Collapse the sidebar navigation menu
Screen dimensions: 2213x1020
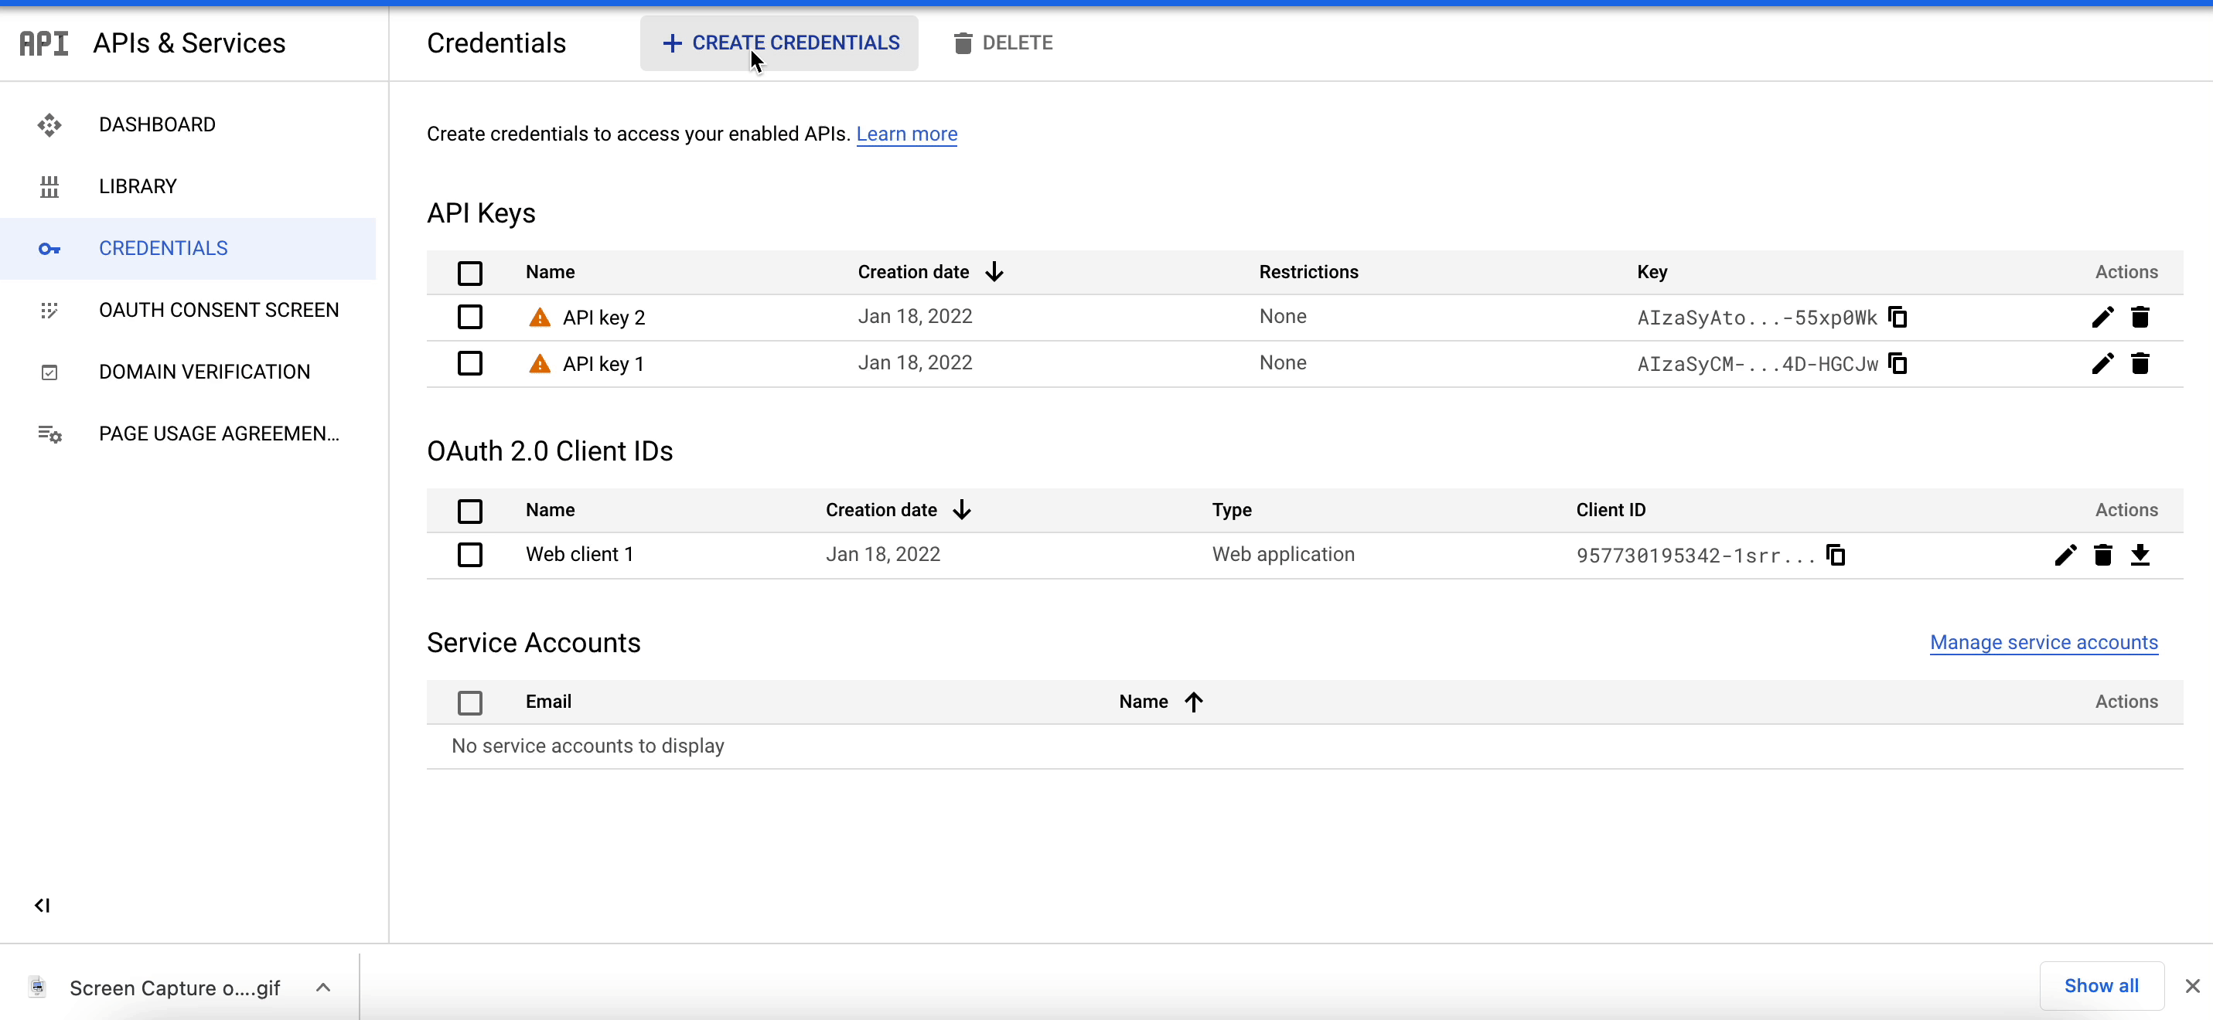pyautogui.click(x=42, y=905)
